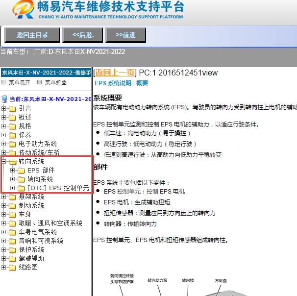
Task: Click the 保养 folder icon
Action: click(12, 135)
